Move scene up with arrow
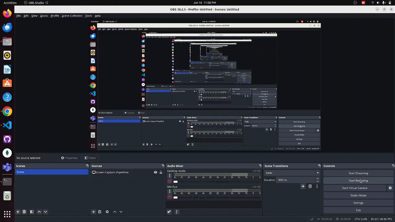Screen dimensions: 395x222 tap(39, 212)
